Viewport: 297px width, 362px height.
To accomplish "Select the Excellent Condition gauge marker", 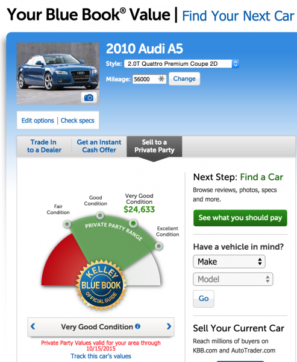I will pos(158,246).
